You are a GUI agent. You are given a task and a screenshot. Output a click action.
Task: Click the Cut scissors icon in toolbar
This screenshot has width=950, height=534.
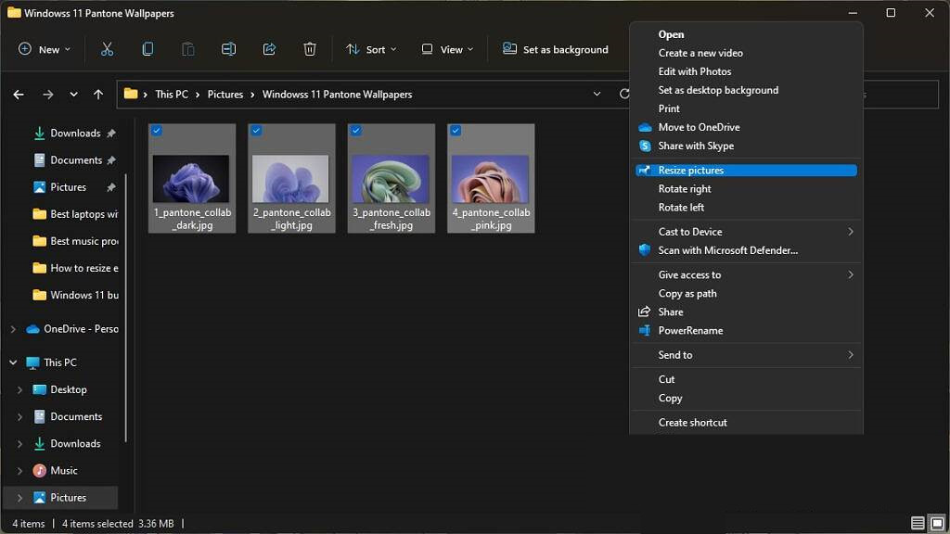pos(107,49)
